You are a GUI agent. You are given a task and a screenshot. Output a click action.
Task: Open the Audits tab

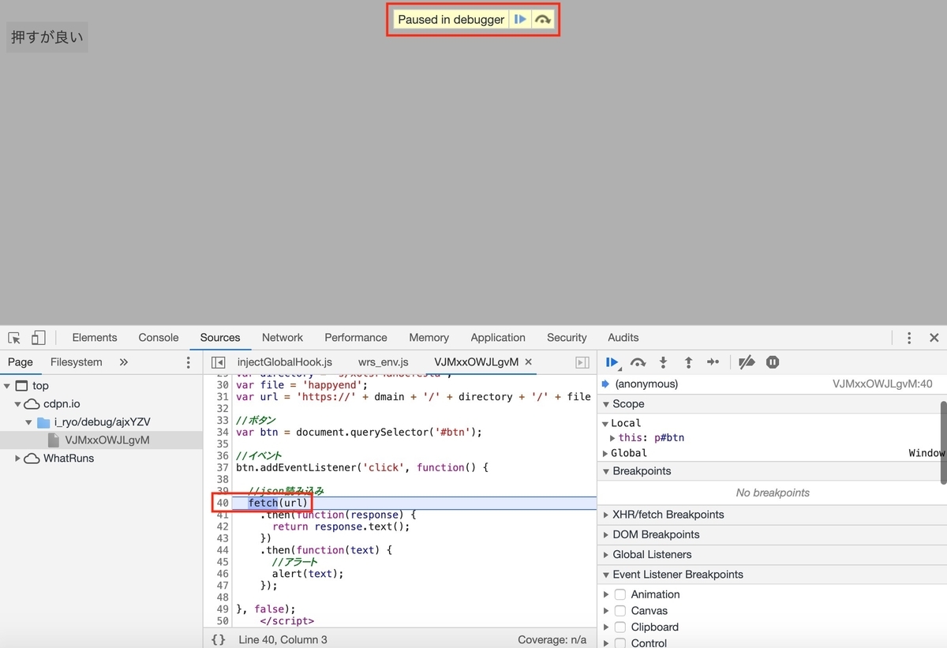(x=623, y=338)
